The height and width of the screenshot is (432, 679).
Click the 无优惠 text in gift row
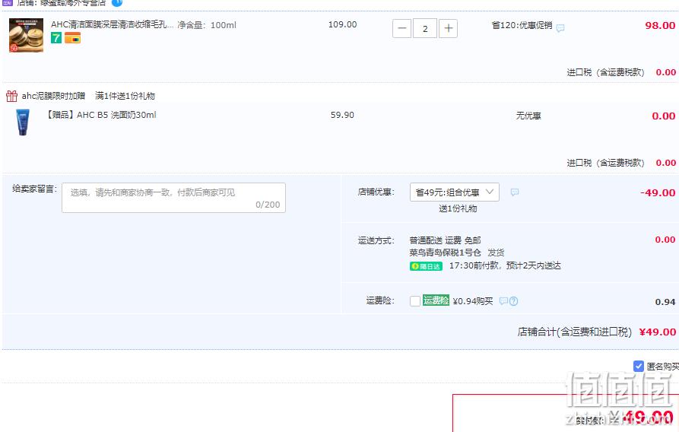528,116
